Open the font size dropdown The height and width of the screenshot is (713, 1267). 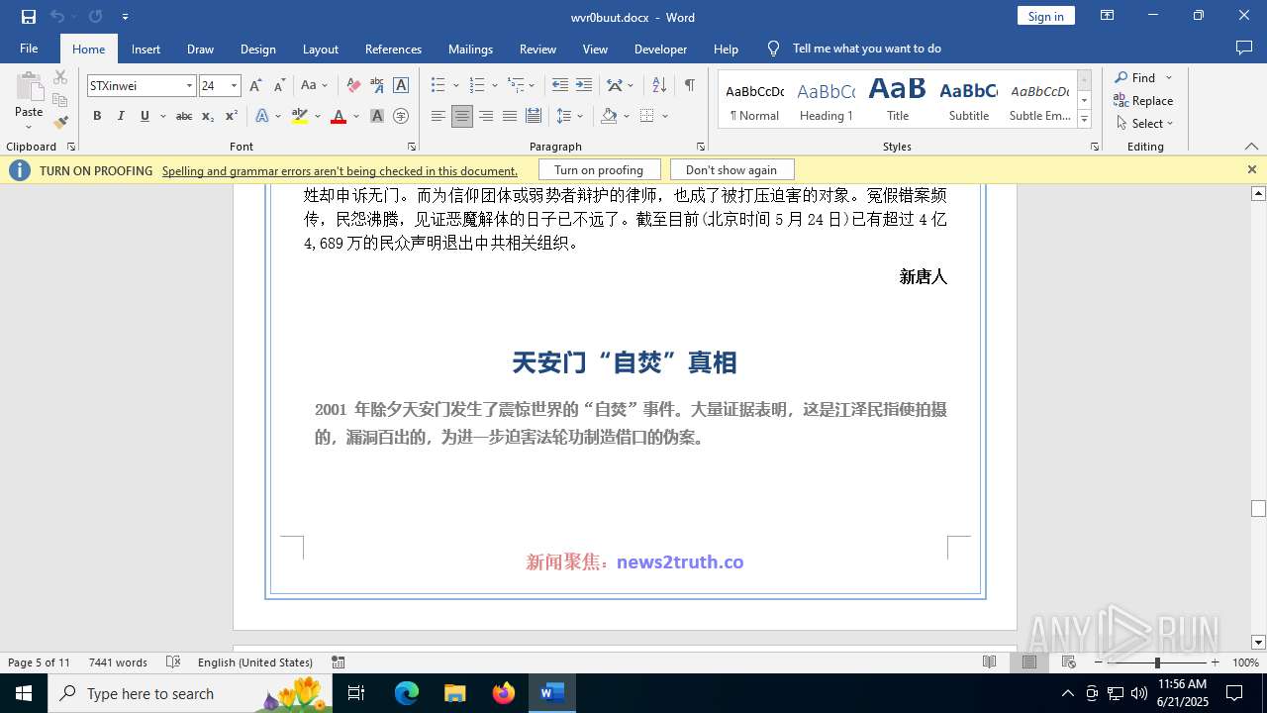pyautogui.click(x=234, y=86)
